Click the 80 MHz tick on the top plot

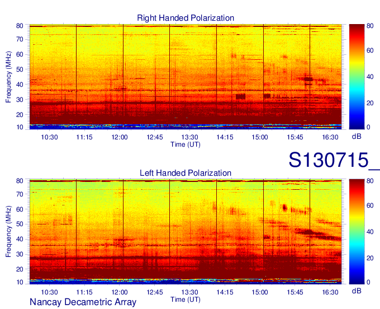[20, 26]
